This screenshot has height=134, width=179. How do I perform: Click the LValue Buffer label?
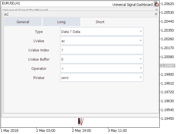click(39, 59)
